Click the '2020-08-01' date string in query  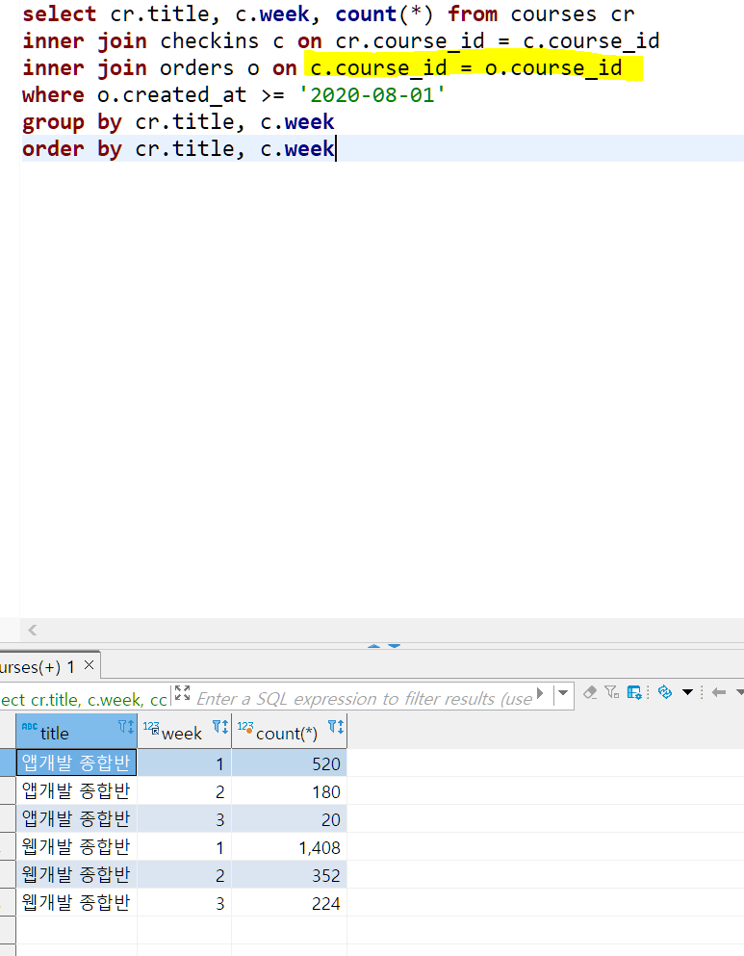[372, 95]
